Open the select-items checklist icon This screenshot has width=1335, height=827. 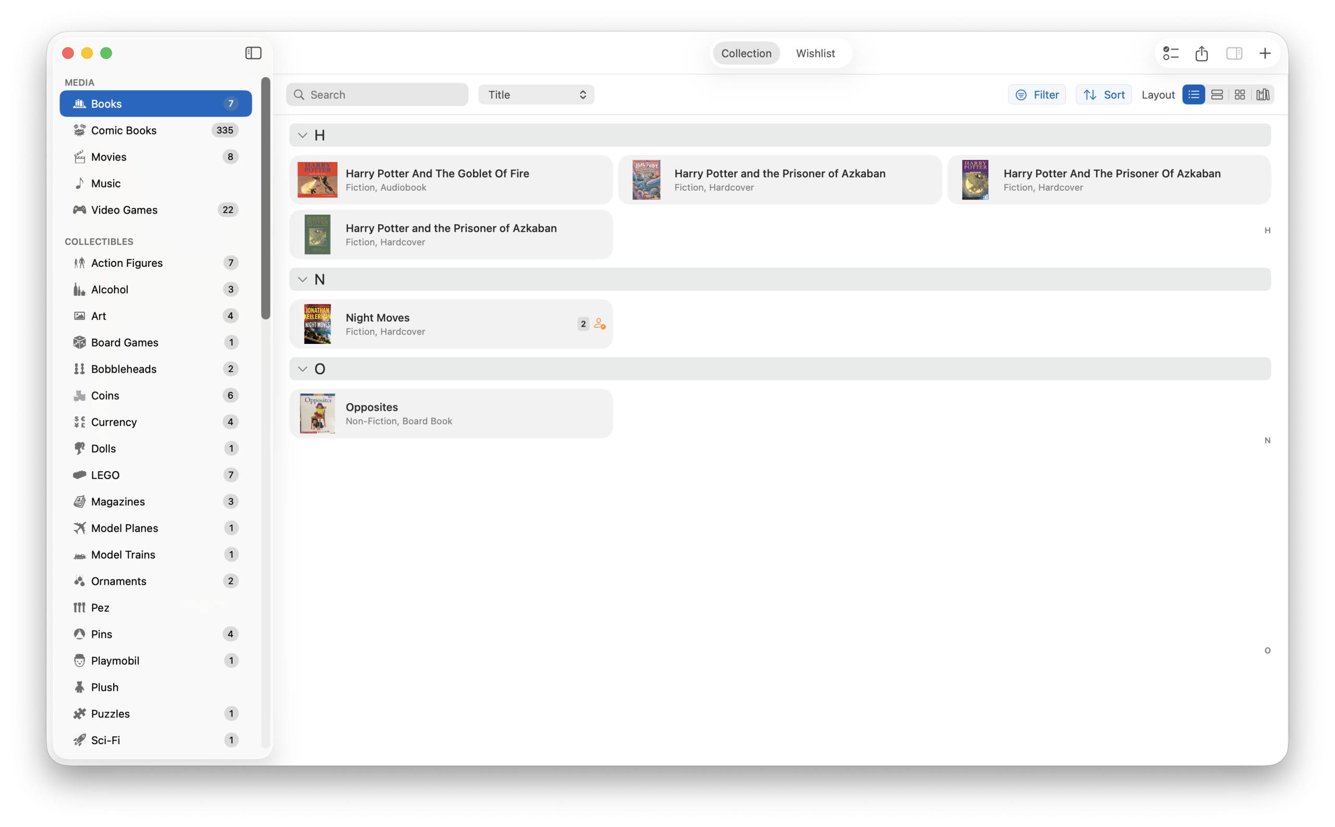click(1170, 53)
